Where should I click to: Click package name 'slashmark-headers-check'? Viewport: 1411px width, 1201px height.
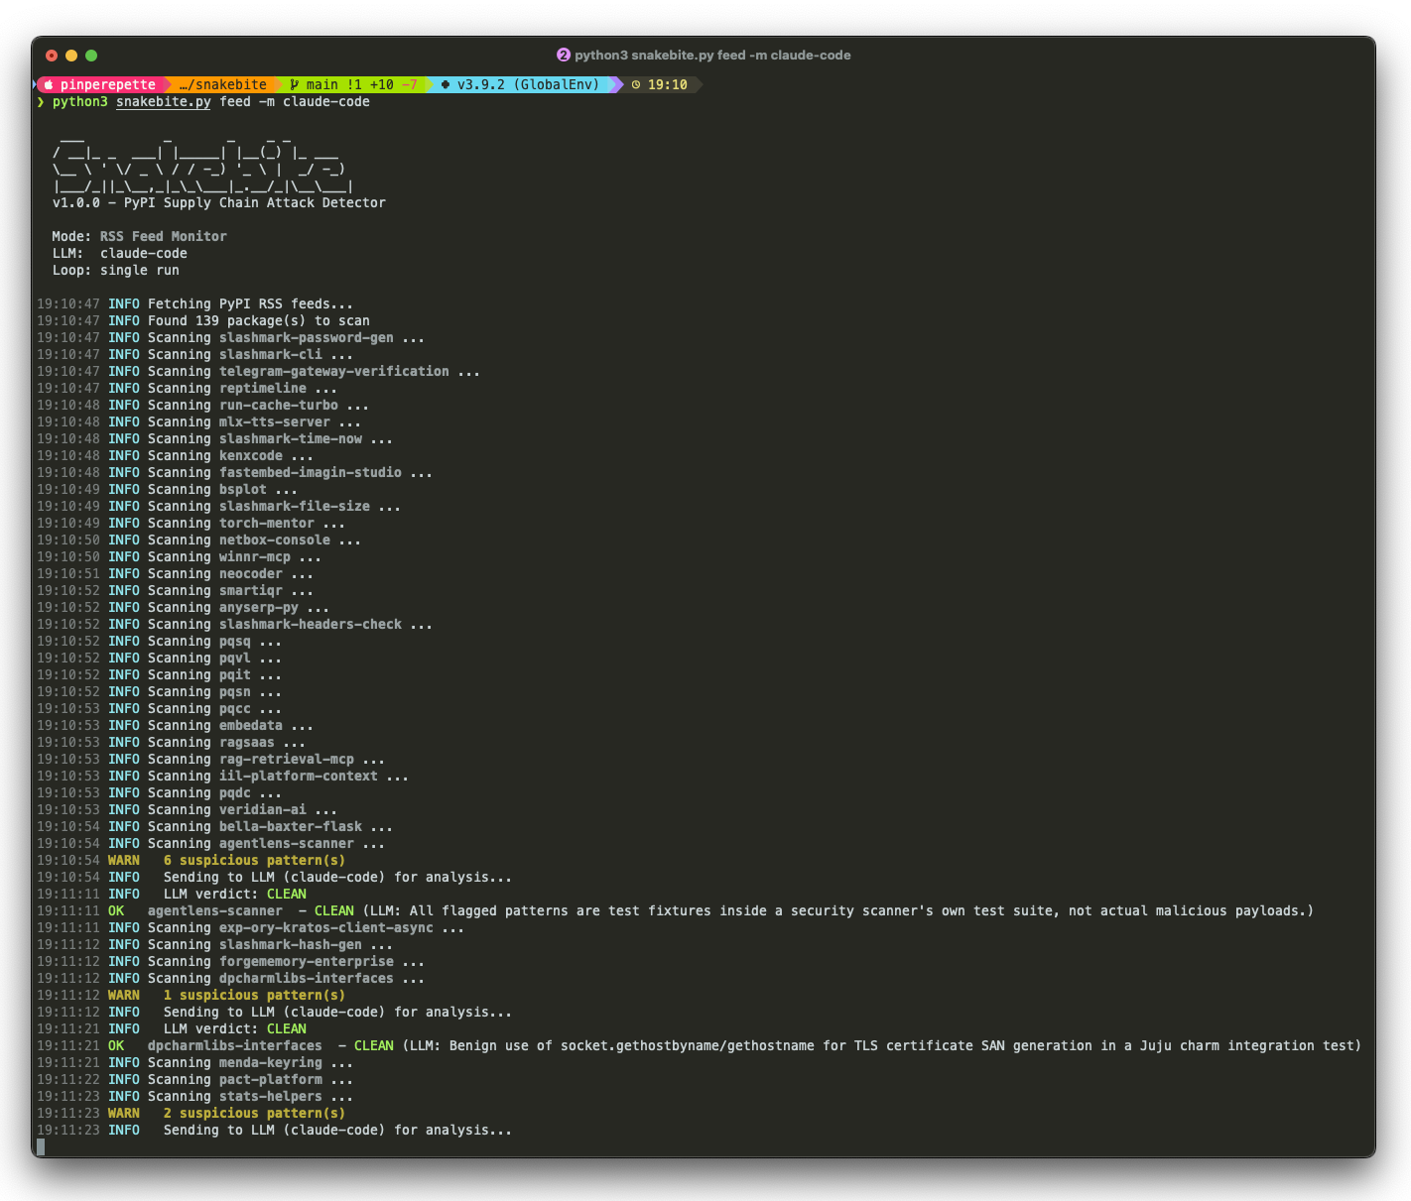click(x=311, y=625)
